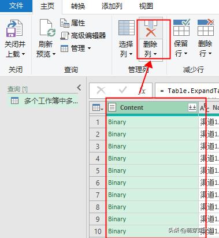Viewport: 219px width, 238px height.
Task: Open the 管理 dropdown in the query group
Action: 76,48
